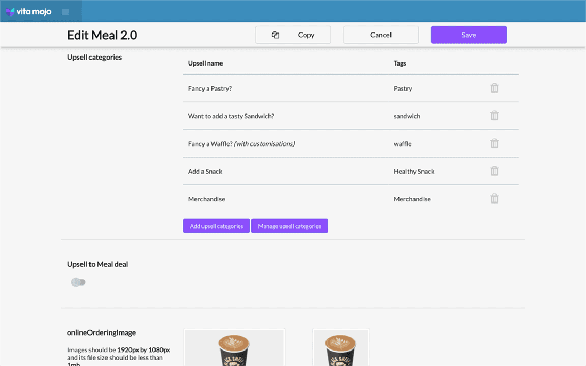Delete the Merchandise upsell category

pyautogui.click(x=494, y=199)
